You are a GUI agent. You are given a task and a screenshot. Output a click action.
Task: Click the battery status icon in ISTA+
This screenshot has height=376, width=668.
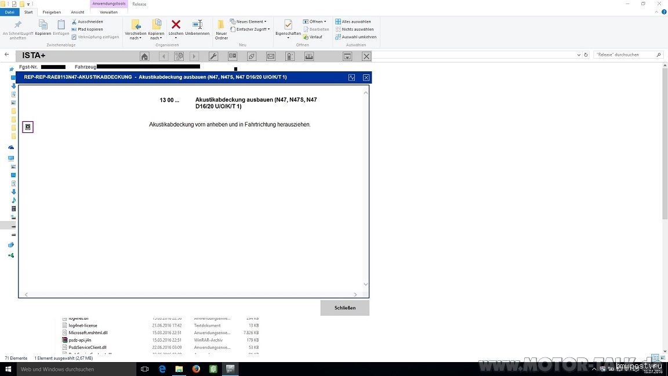290,56
